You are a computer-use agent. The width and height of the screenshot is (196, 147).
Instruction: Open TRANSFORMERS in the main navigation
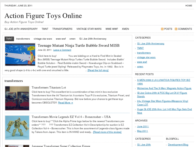[x=62, y=29]
